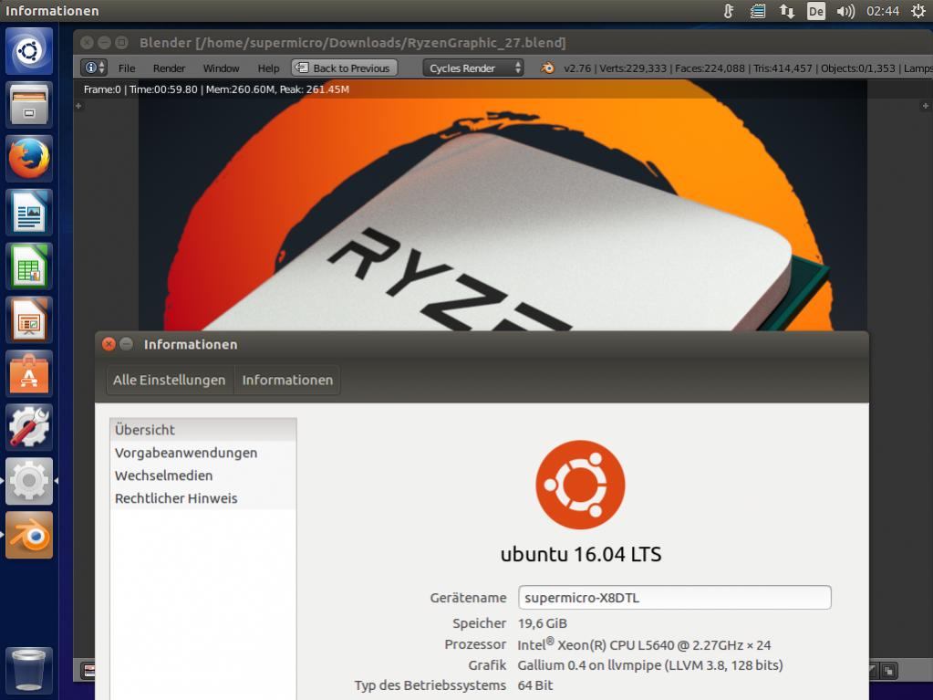Screen dimensions: 933x700
Task: Open the system monitor indicator in panel
Action: tap(758, 11)
